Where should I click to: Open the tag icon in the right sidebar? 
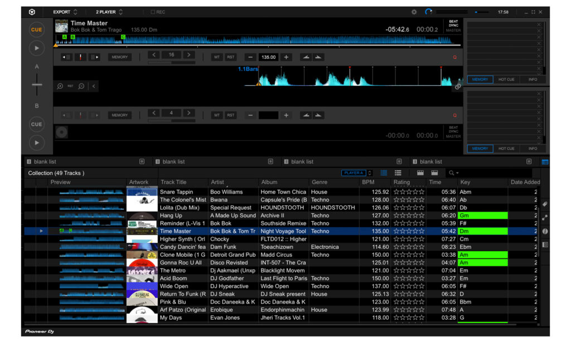point(545,204)
